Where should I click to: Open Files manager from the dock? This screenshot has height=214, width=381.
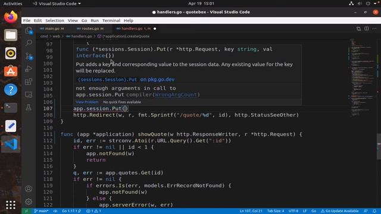tap(11, 35)
